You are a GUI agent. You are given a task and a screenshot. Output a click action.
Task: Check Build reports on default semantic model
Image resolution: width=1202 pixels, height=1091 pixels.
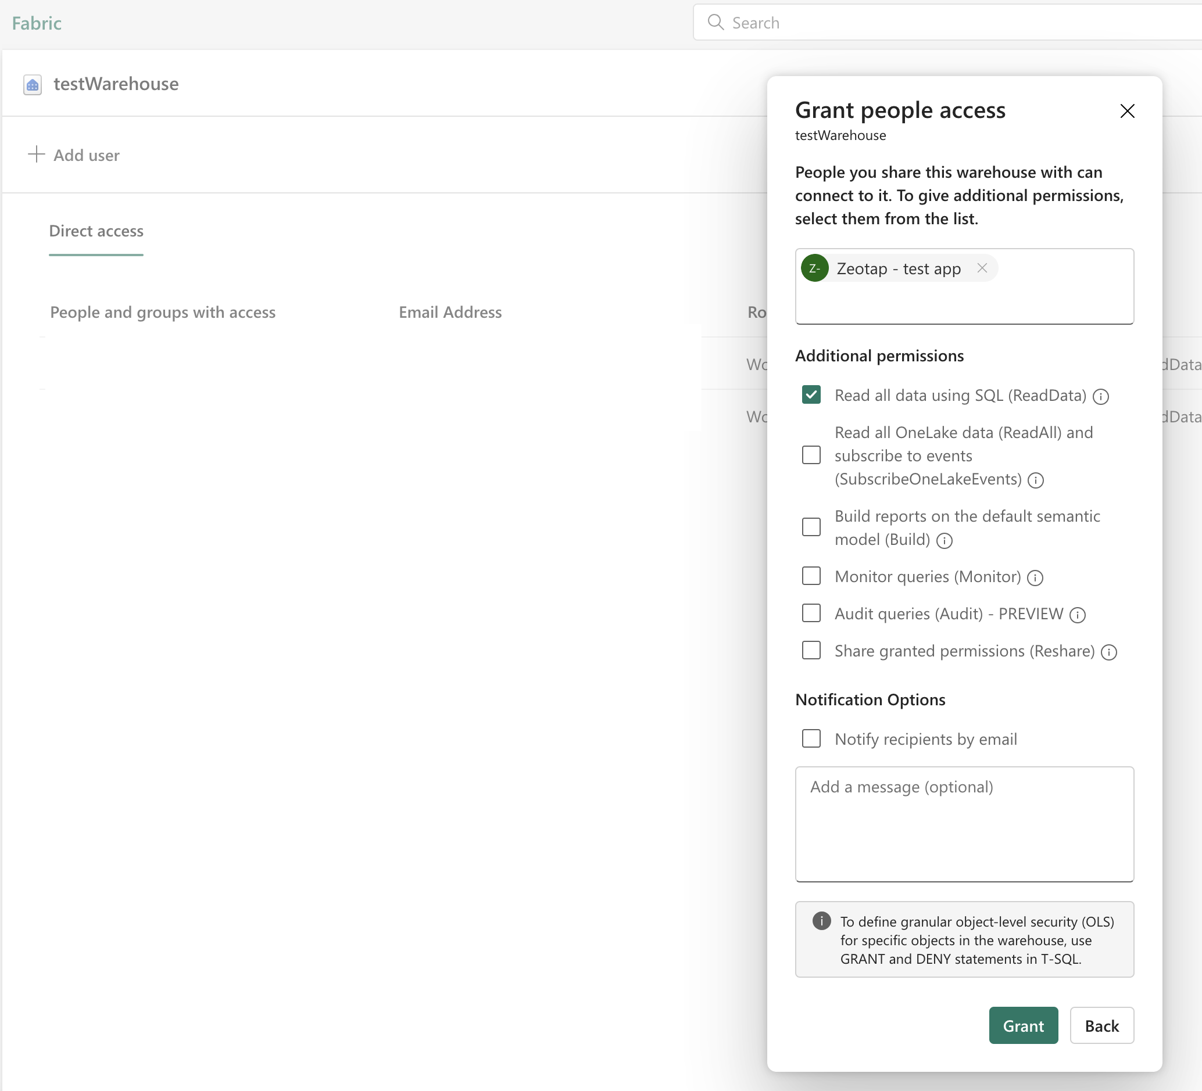coord(811,527)
